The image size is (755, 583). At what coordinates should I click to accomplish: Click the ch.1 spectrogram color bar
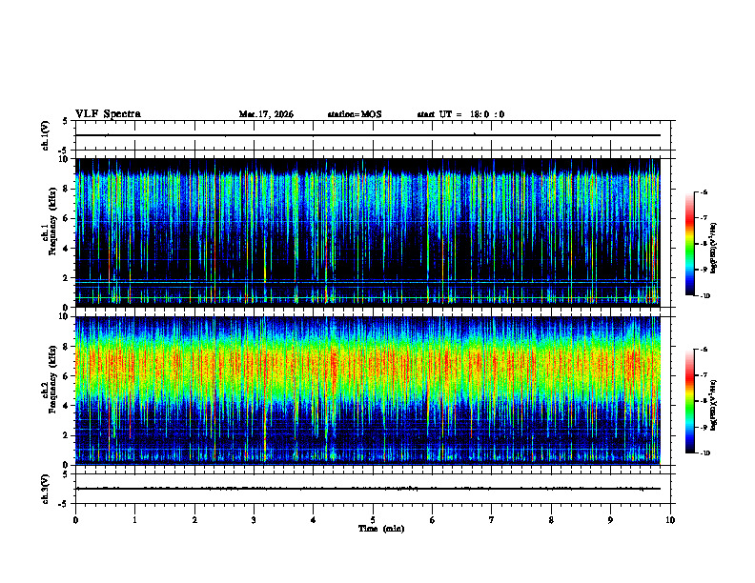coord(690,244)
